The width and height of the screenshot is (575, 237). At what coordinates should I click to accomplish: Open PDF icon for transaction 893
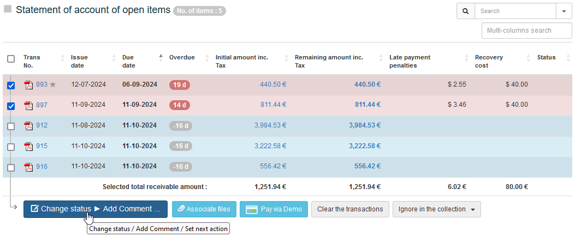tap(28, 85)
